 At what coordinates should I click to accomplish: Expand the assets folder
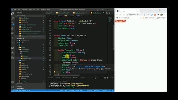(x=23, y=47)
